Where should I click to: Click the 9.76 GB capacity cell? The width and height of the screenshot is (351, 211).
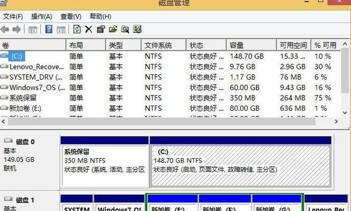242,66
